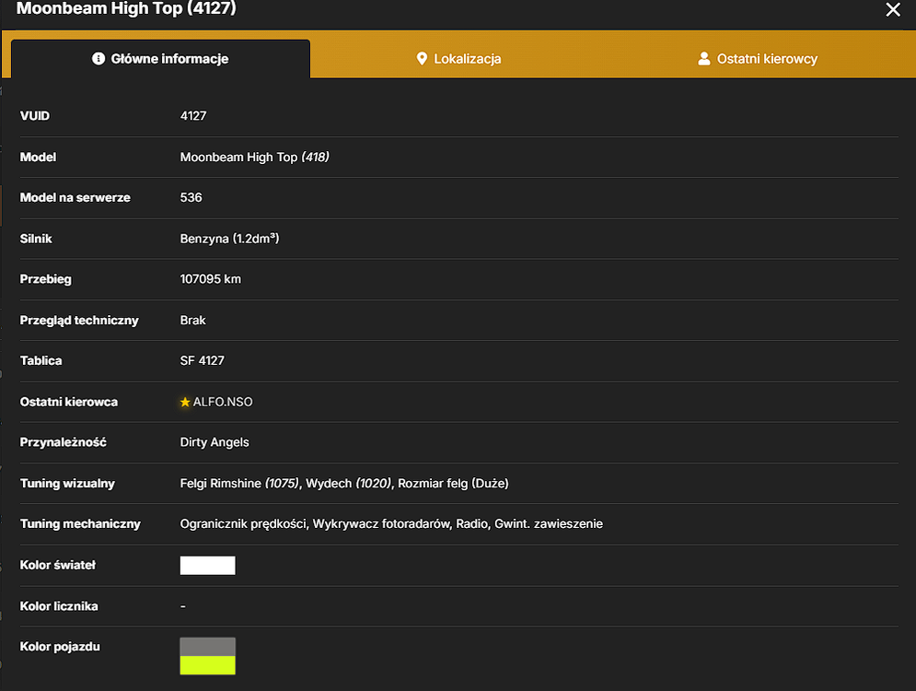Open the ALFO.NSO driver profile link
The width and height of the screenshot is (916, 691).
pyautogui.click(x=223, y=403)
